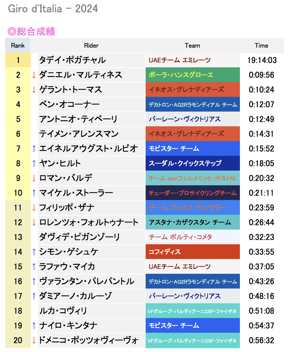This screenshot has height=352, width=288.
Task: Click team cell チーム ジェイコ・アルウラー
Action: [x=192, y=208]
